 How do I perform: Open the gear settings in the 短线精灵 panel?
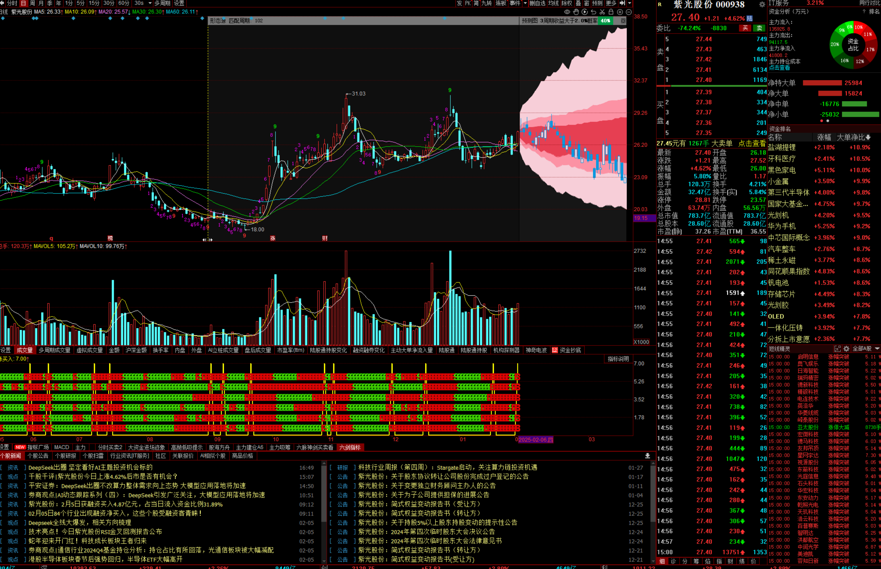pyautogui.click(x=846, y=349)
